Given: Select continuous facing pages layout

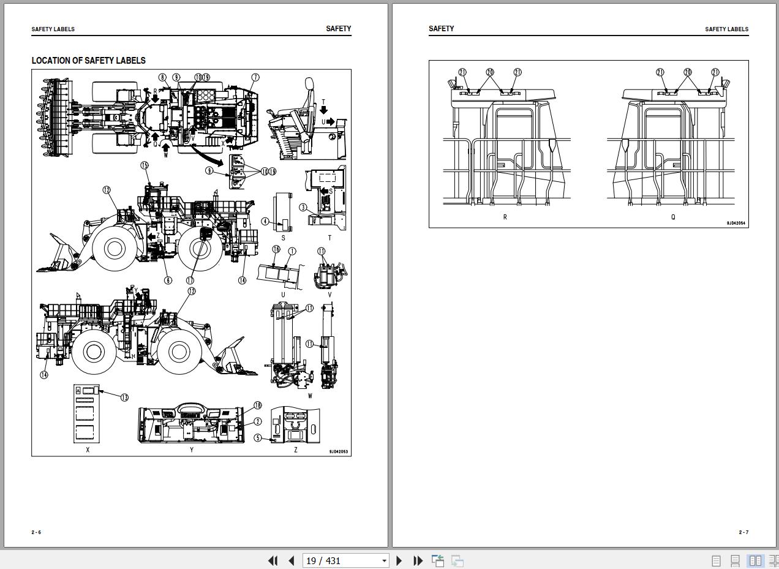Looking at the screenshot, I should (x=774, y=560).
